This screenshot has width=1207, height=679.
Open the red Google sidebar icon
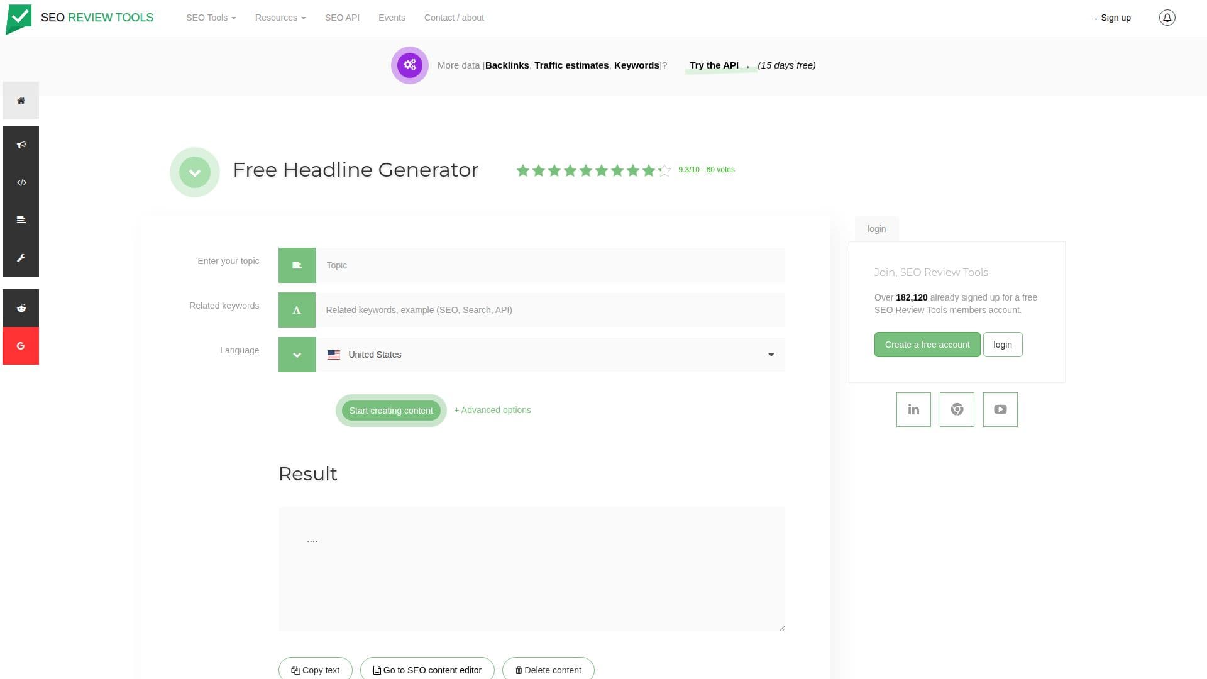(x=21, y=346)
